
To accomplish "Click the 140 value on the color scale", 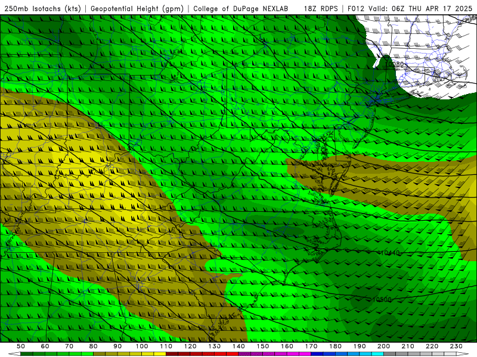I will tap(238, 346).
